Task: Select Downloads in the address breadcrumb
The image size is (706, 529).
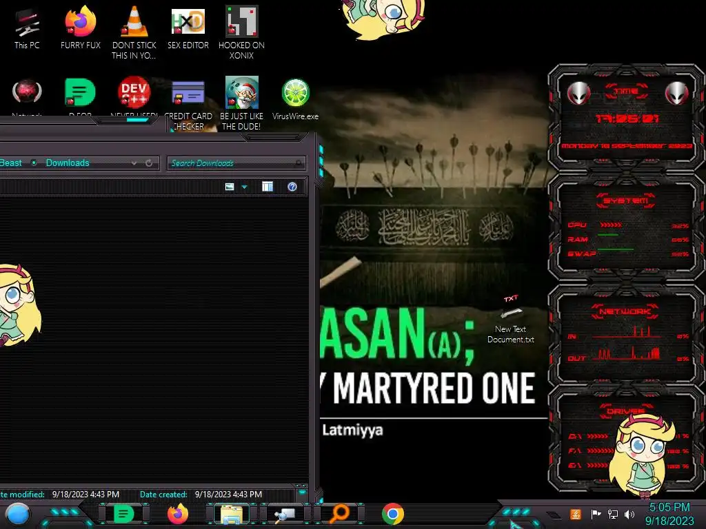Action: [68, 163]
